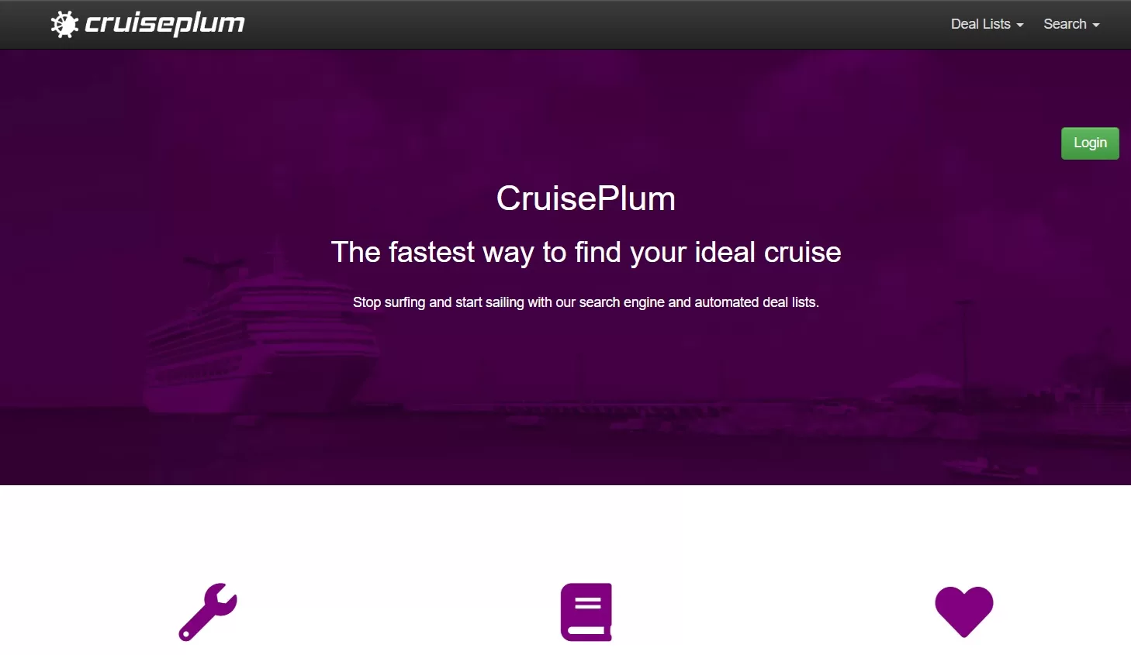Click the empty dark navbar center area

[x=590, y=24]
